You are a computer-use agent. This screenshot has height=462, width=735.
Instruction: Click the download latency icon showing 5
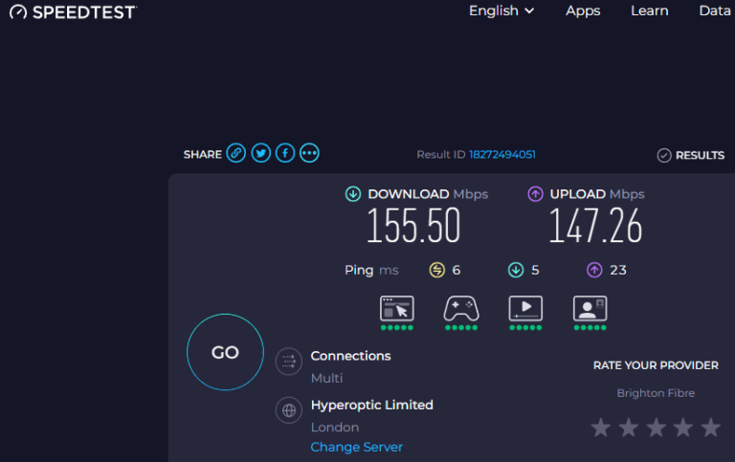coord(516,270)
